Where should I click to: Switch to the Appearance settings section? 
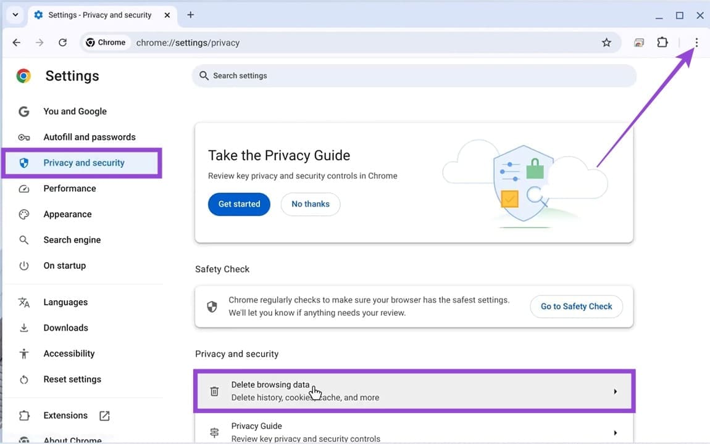pos(67,215)
